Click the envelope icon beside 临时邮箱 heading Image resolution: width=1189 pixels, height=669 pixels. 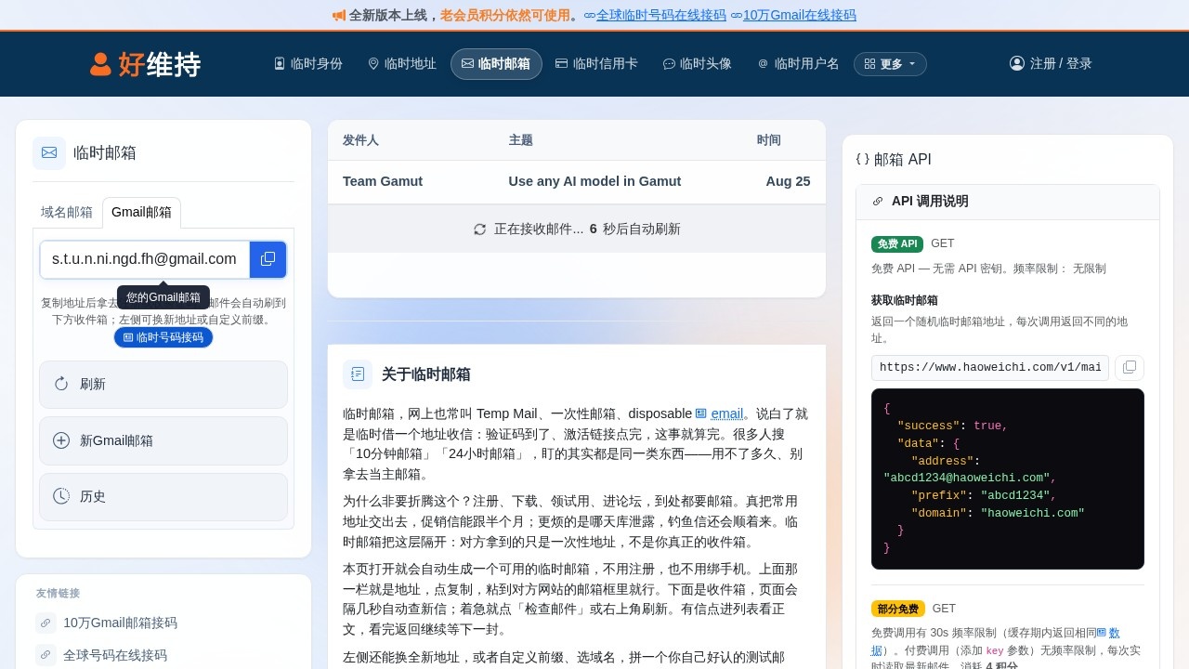(49, 153)
